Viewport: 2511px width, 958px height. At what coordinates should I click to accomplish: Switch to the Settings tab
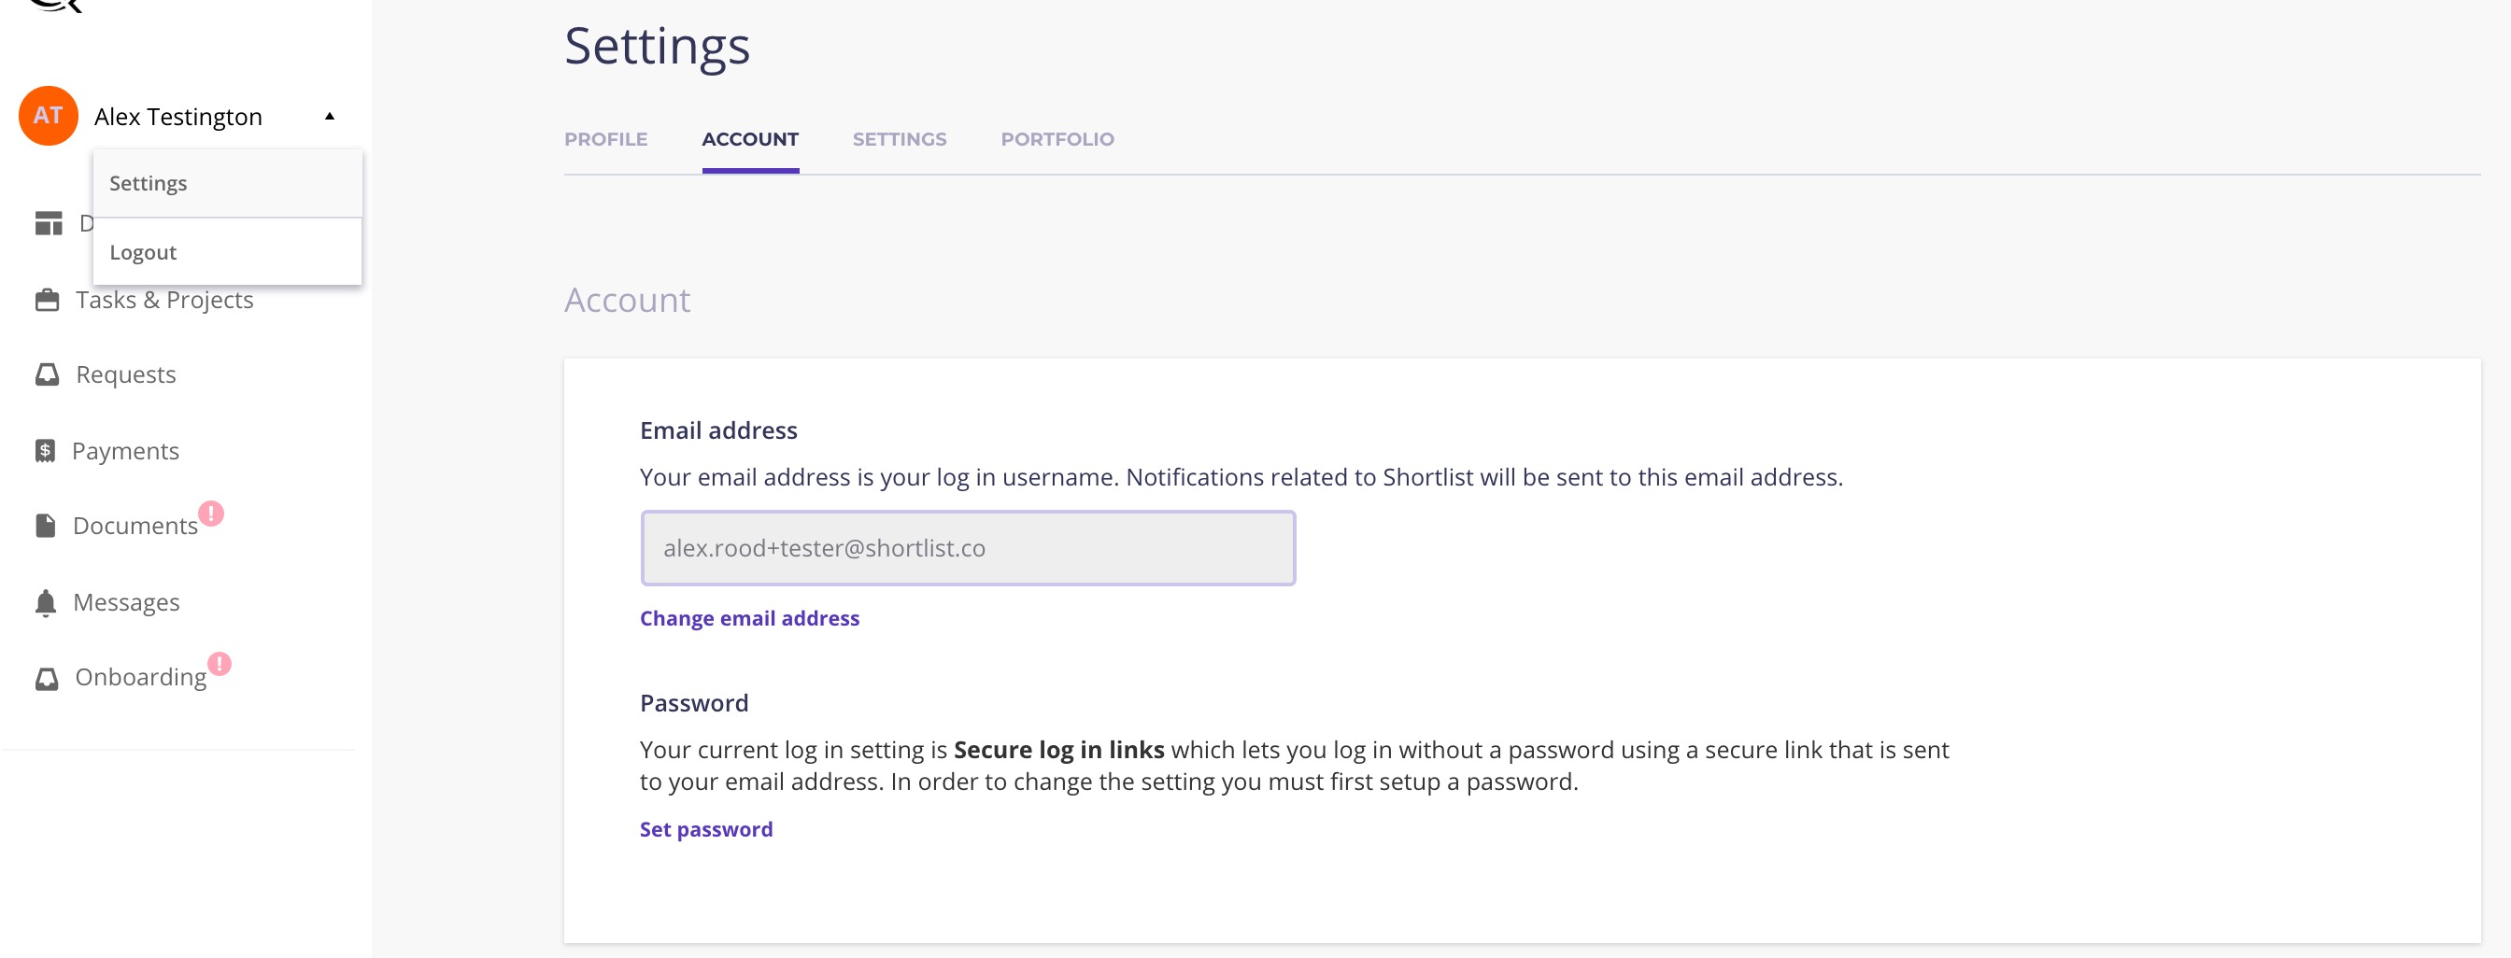point(899,139)
